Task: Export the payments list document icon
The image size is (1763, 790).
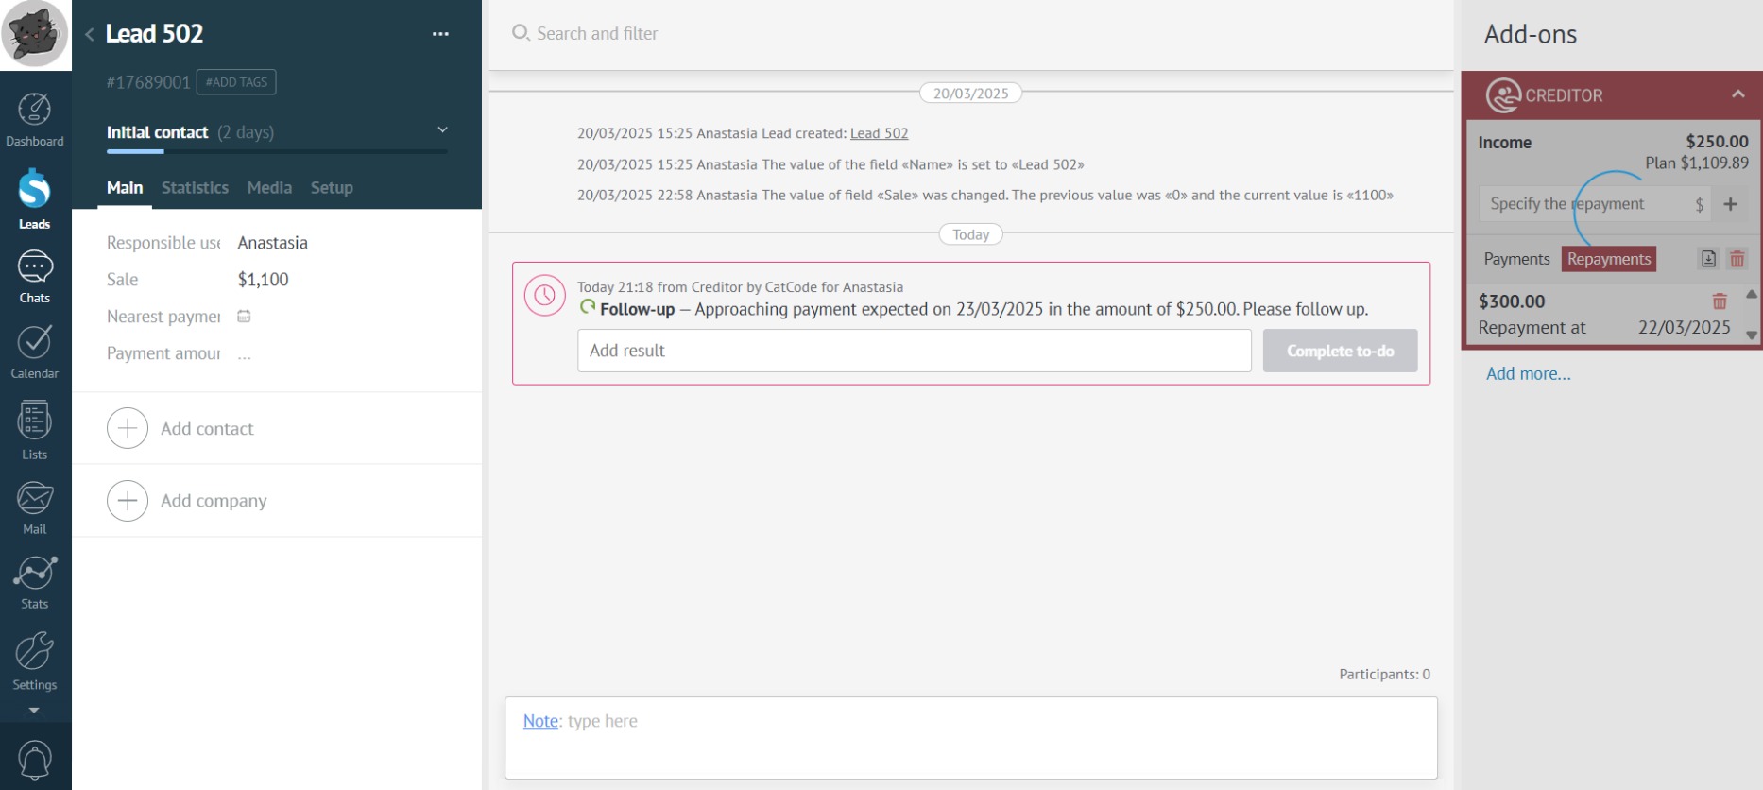Action: point(1708,259)
